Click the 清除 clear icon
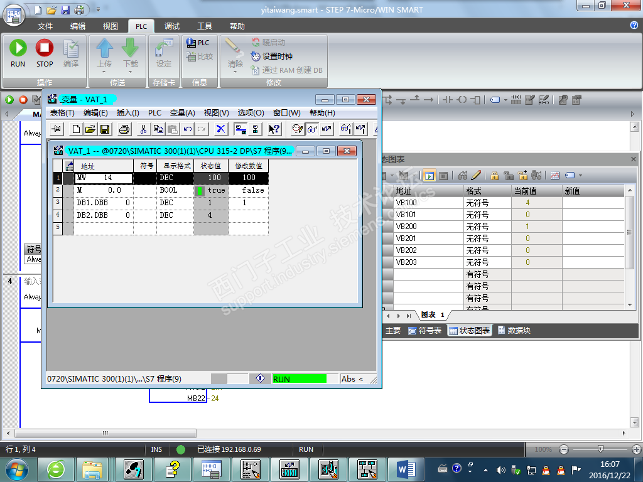643x482 pixels. pos(234,48)
